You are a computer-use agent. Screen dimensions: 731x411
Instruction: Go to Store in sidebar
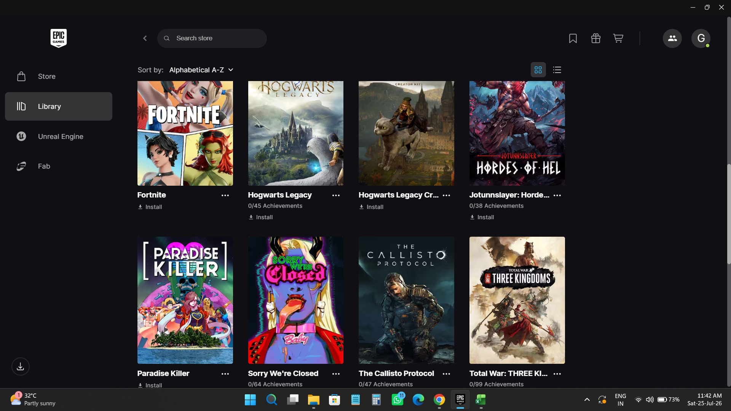click(59, 76)
